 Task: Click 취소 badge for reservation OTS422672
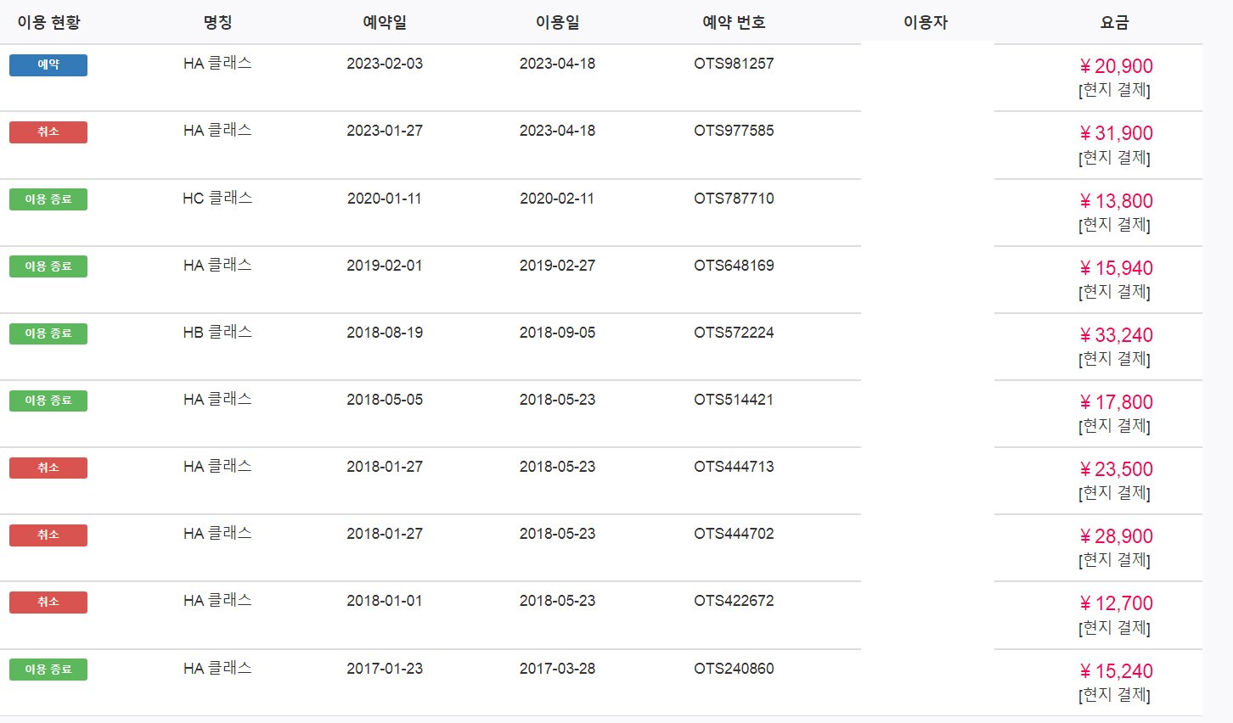pos(48,602)
